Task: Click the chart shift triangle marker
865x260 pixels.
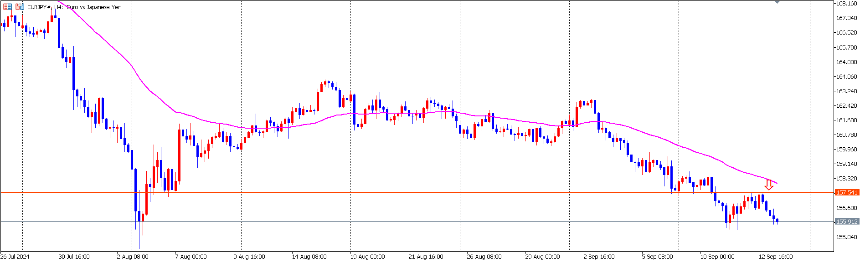Action: (x=777, y=2)
